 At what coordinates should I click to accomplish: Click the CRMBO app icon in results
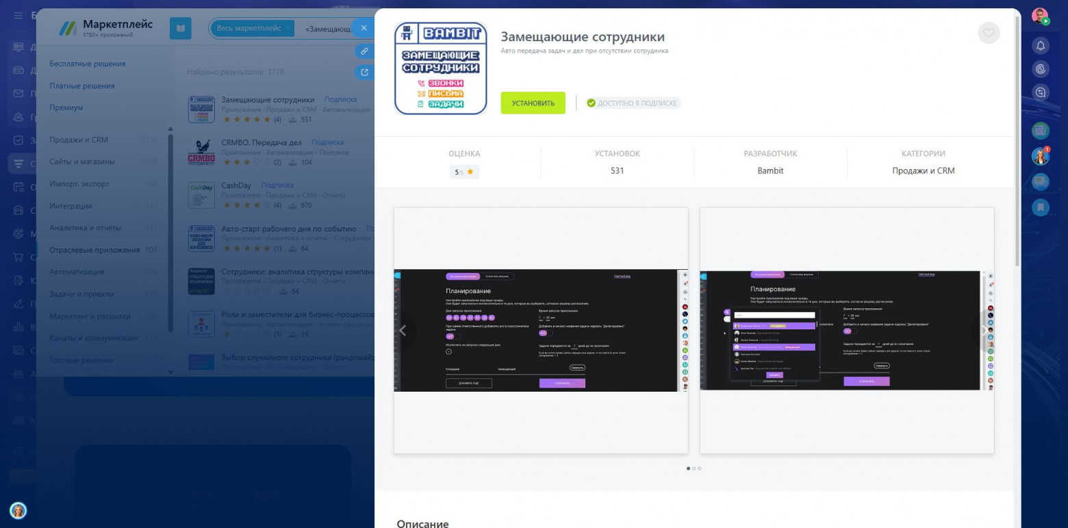tap(201, 153)
